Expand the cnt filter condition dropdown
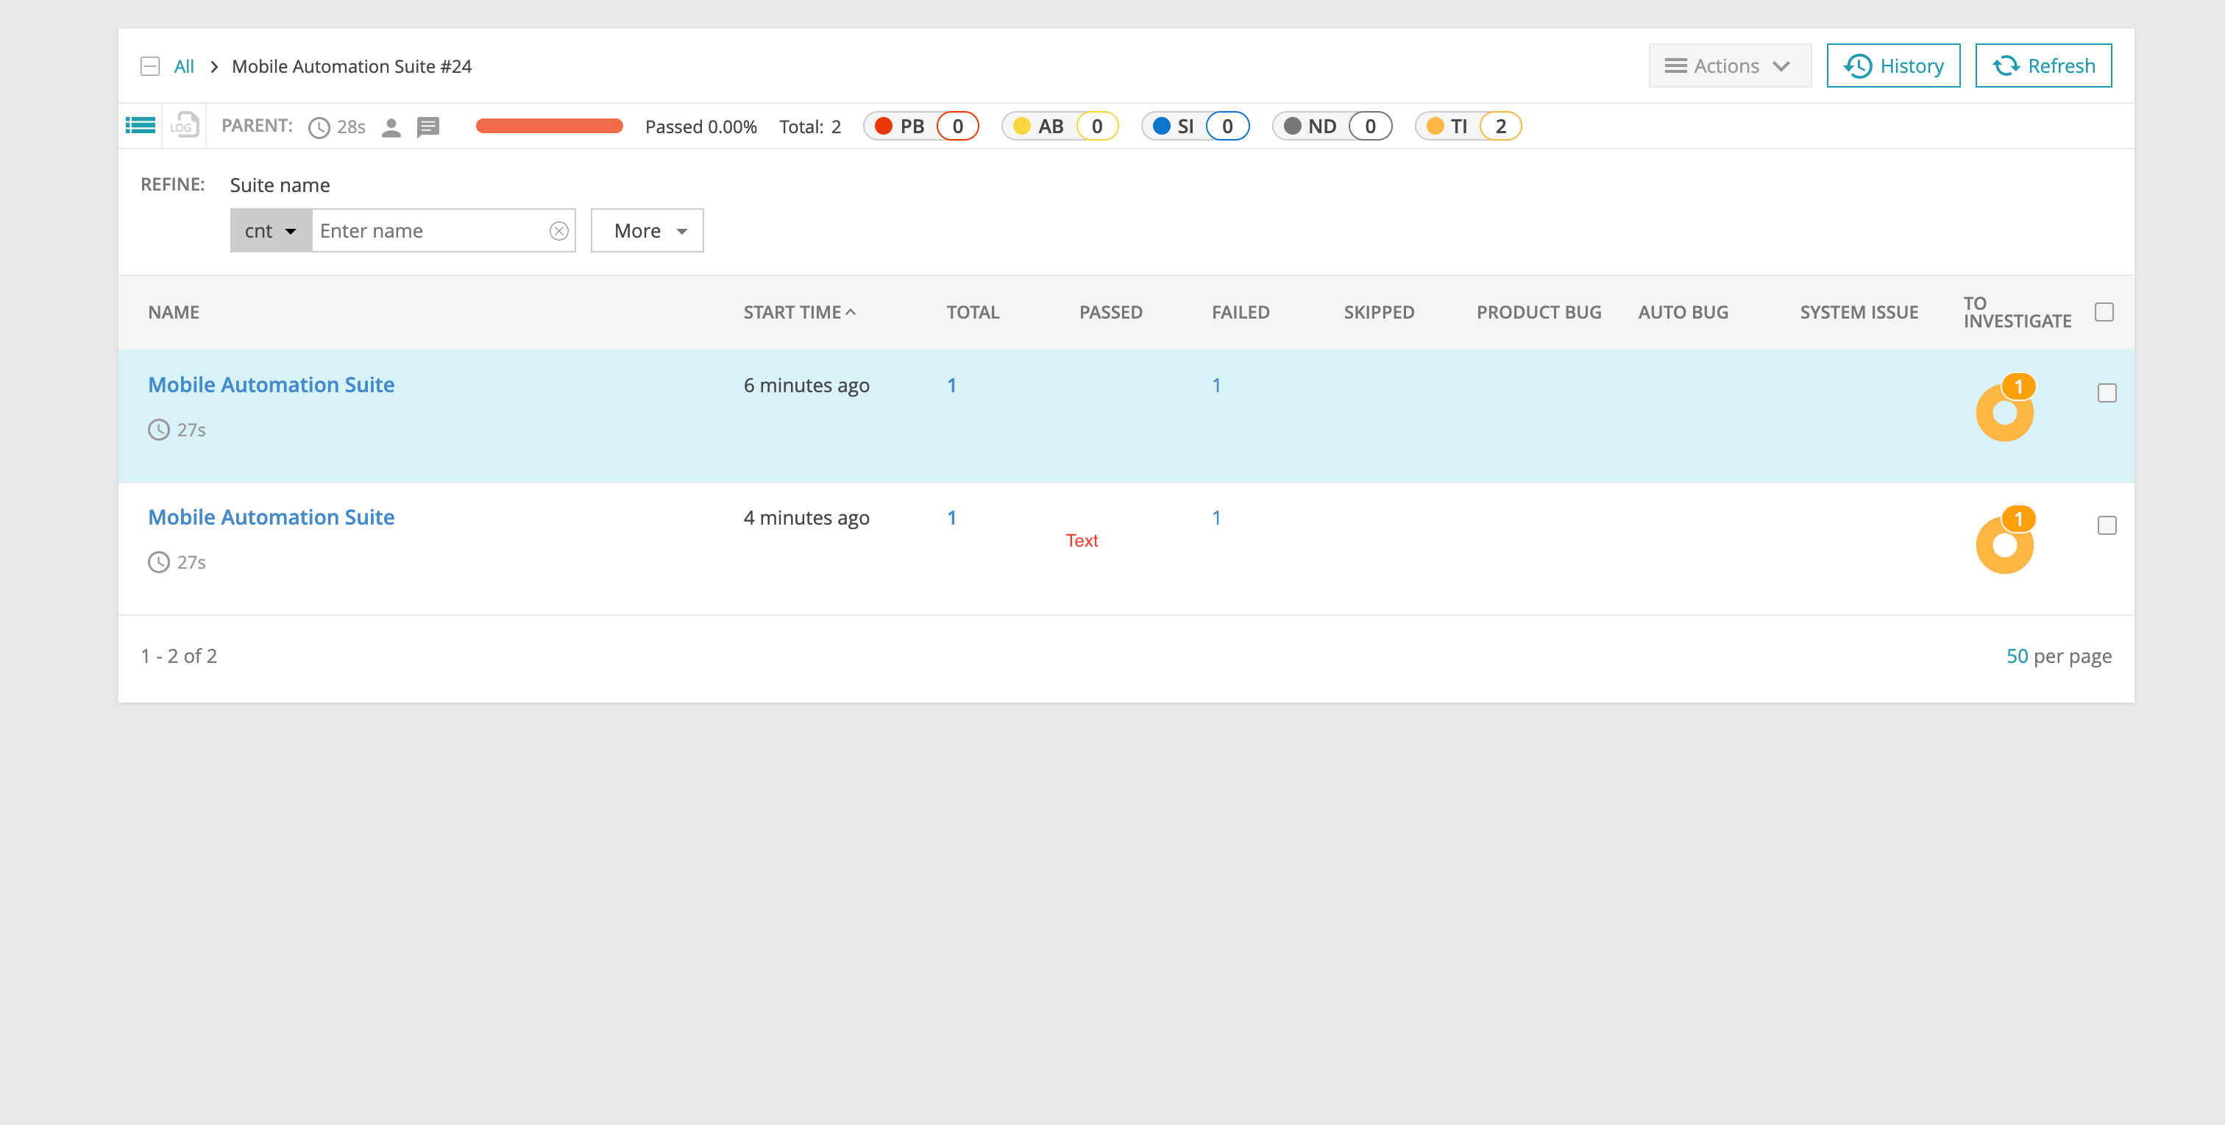Viewport: 2225px width, 1125px height. [270, 230]
